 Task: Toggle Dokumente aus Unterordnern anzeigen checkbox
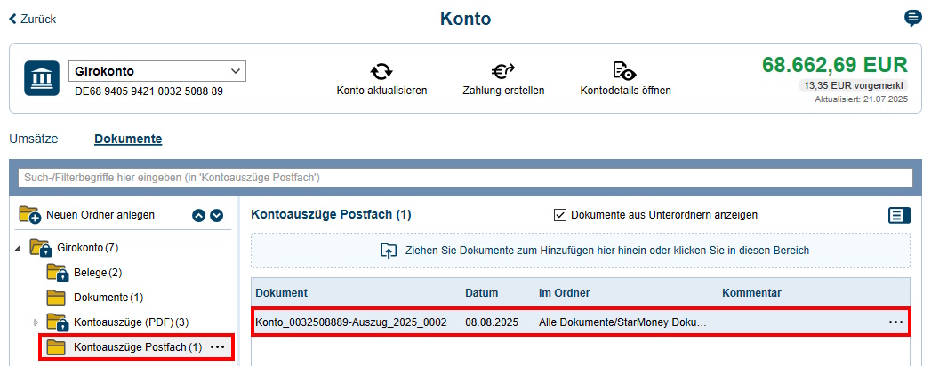[x=560, y=215]
